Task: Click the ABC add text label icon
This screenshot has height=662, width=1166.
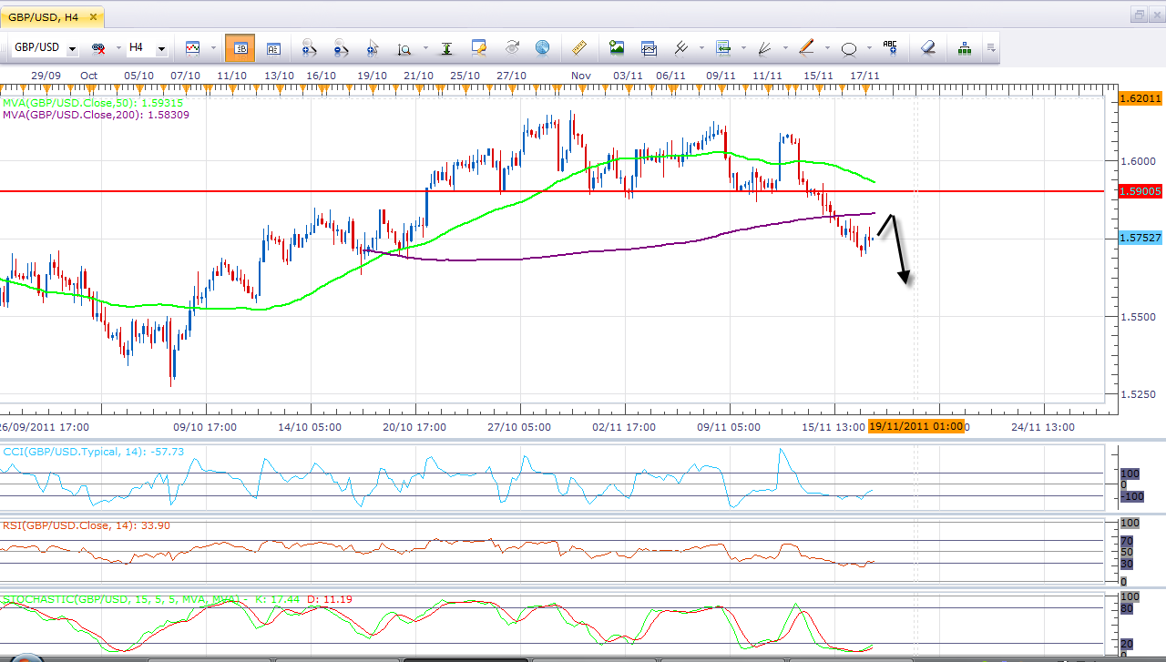Action: [890, 47]
